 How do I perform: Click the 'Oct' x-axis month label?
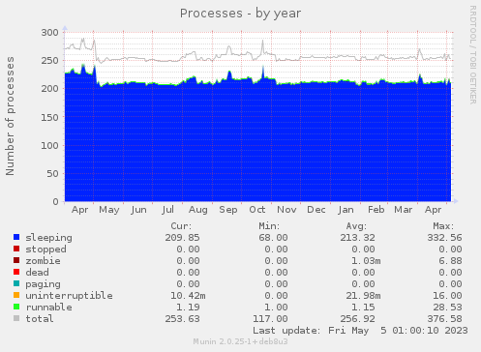click(x=257, y=210)
